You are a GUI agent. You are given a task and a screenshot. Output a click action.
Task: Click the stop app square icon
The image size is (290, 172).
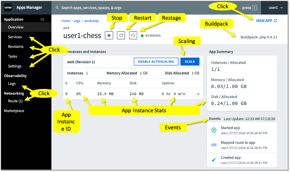(x=109, y=35)
